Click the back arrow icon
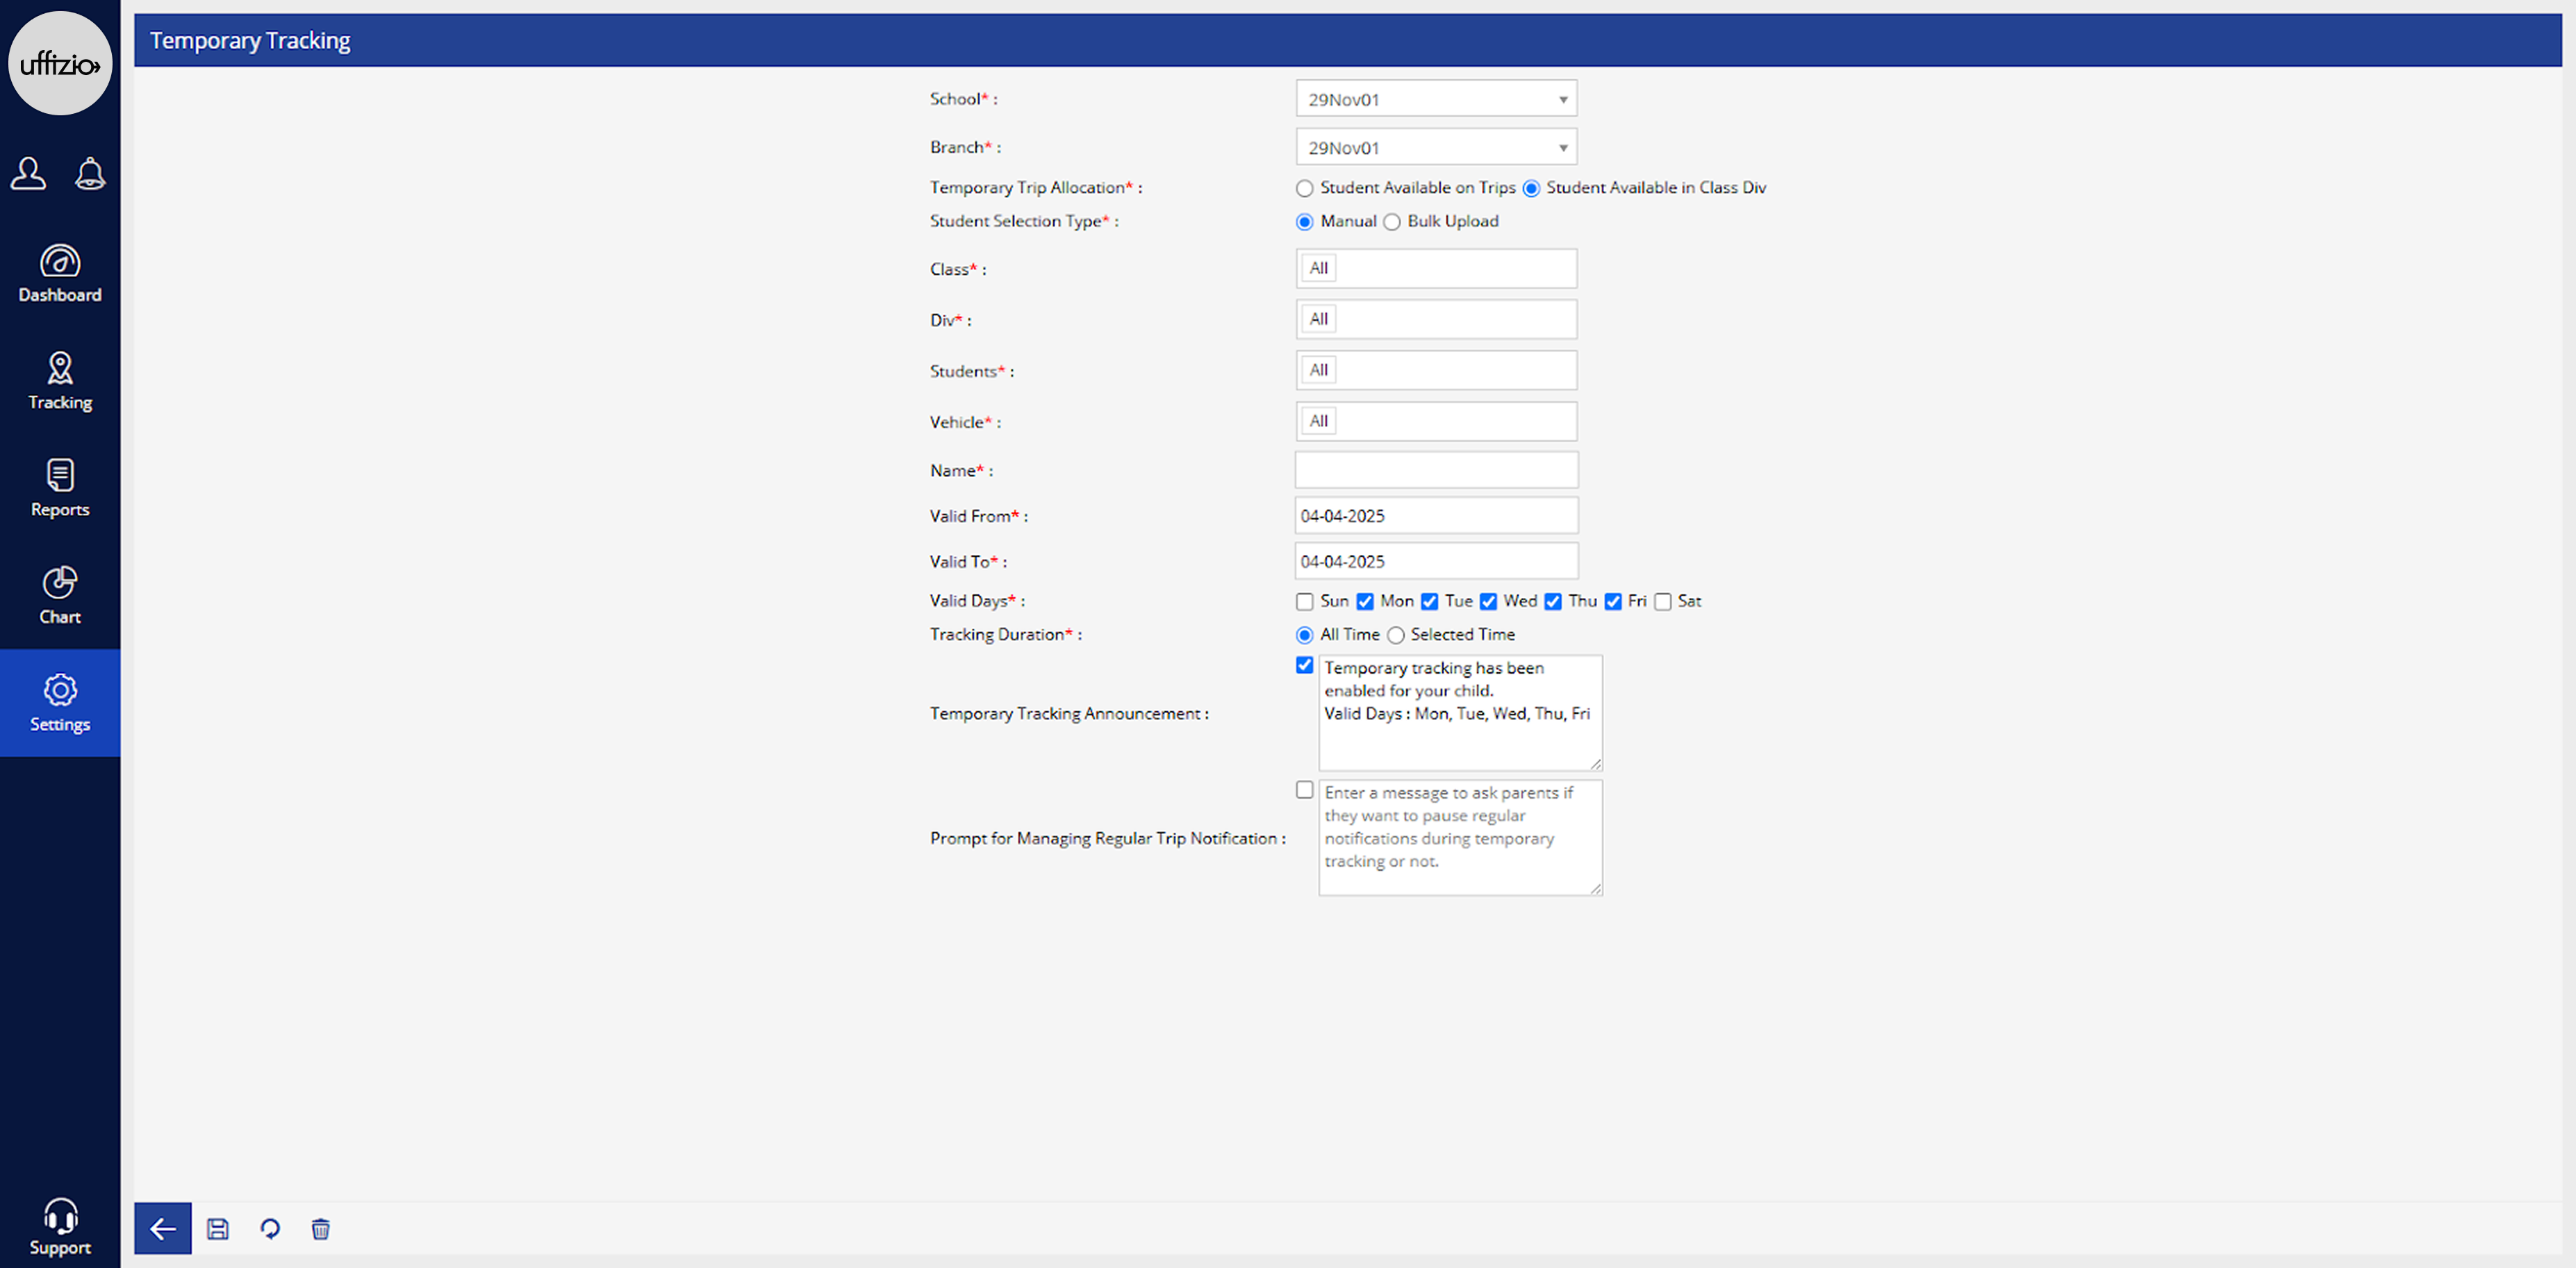2576x1268 pixels. pyautogui.click(x=162, y=1228)
